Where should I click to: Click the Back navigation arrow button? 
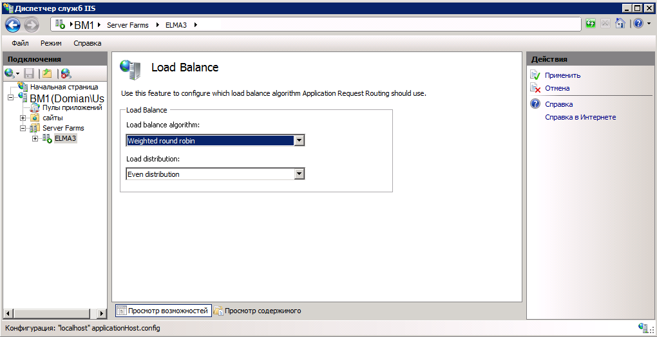click(x=13, y=24)
